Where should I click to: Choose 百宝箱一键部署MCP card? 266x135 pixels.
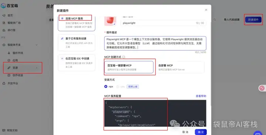click(x=129, y=67)
